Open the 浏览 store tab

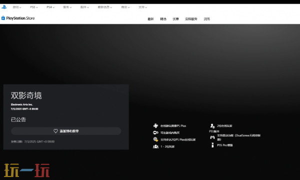(x=207, y=19)
